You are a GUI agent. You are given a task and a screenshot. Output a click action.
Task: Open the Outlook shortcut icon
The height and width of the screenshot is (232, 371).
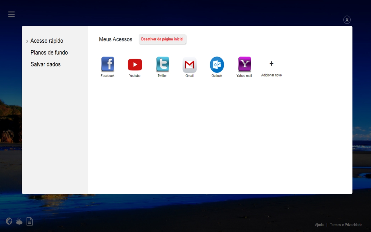click(x=217, y=65)
